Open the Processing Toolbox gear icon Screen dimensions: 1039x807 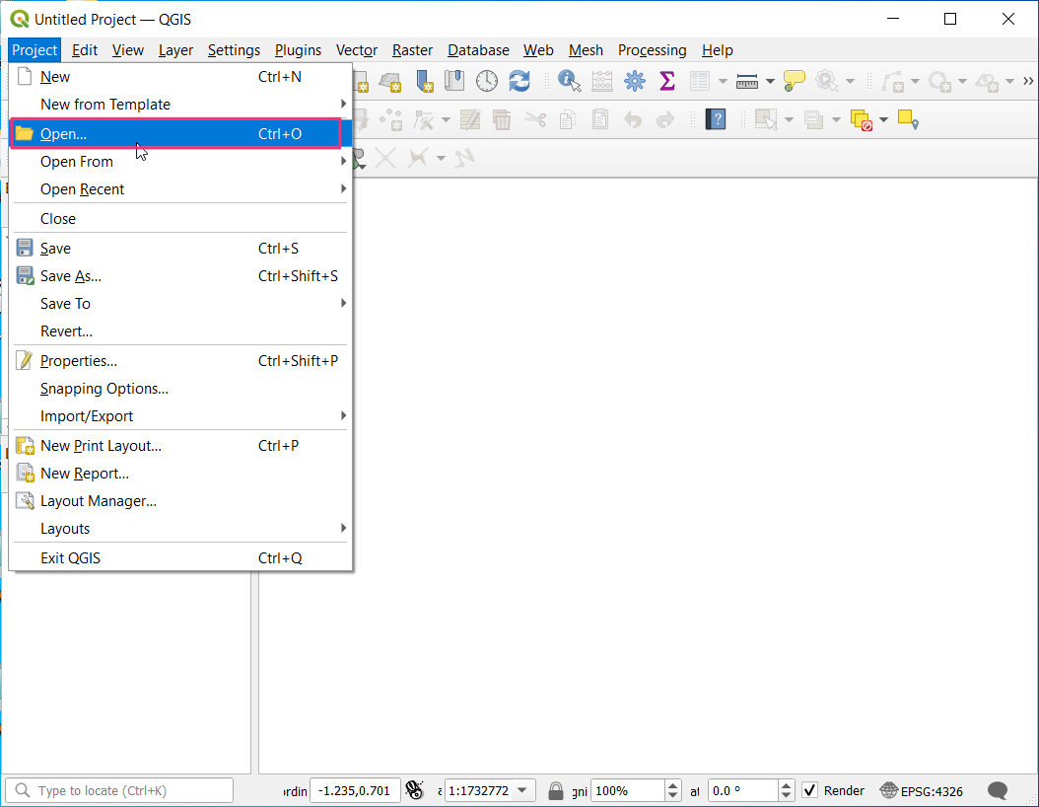click(x=634, y=81)
